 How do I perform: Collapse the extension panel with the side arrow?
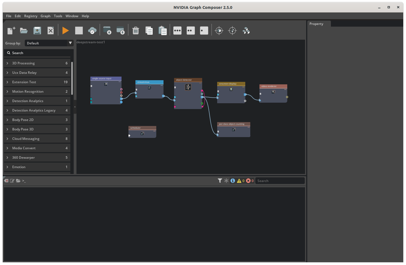point(75,107)
